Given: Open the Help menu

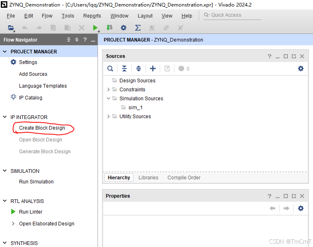Looking at the screenshot, I should [187, 15].
